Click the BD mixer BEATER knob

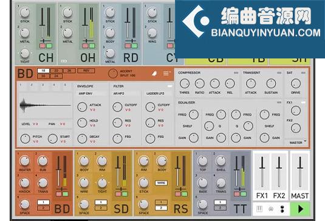[x=25, y=161]
